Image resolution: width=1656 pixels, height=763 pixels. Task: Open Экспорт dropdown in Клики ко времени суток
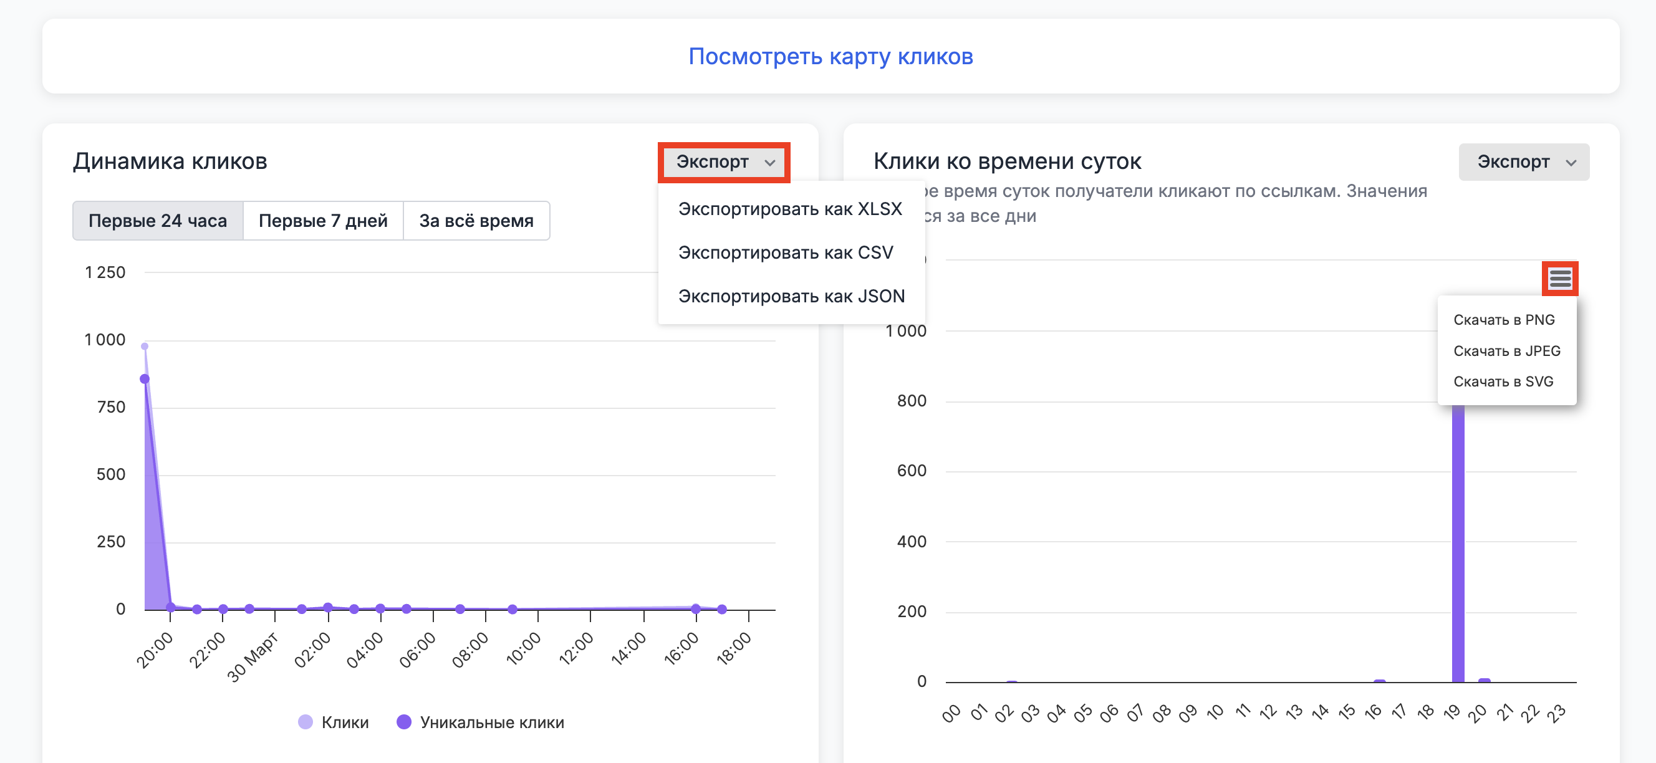(x=1523, y=162)
